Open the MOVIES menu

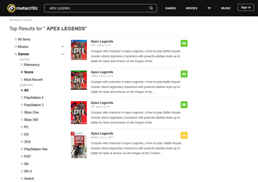tap(191, 8)
